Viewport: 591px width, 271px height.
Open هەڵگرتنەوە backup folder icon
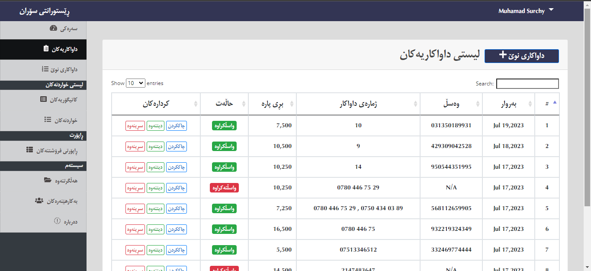pos(48,180)
